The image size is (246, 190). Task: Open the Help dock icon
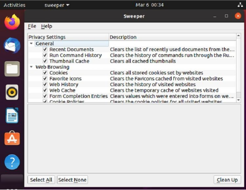tap(12, 162)
